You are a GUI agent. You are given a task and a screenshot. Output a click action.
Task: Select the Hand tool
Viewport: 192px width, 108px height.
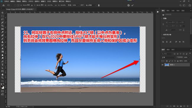tap(2, 74)
